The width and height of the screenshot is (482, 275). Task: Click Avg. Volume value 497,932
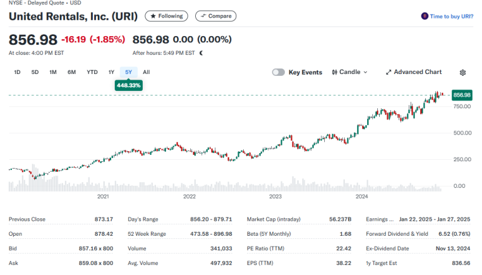tap(221, 263)
